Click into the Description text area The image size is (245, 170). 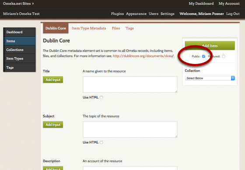tap(130, 168)
